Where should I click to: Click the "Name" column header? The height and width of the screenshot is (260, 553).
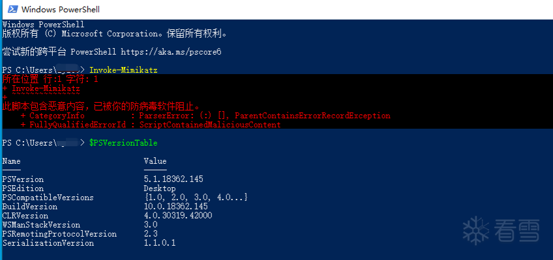point(11,161)
